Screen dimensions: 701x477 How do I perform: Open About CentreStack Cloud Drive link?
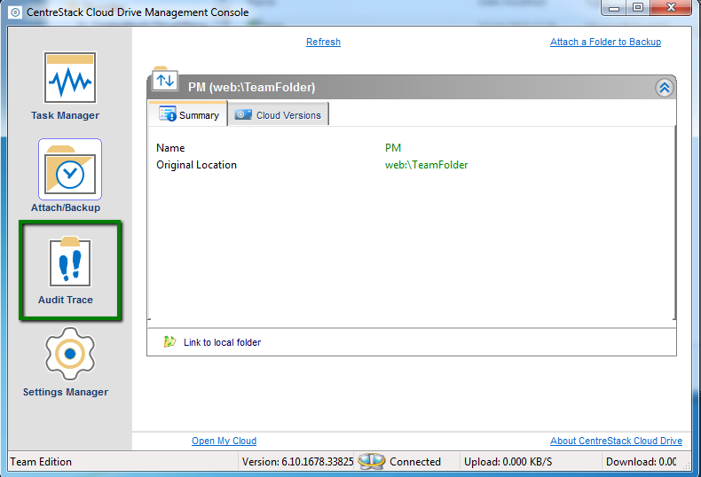tap(616, 441)
